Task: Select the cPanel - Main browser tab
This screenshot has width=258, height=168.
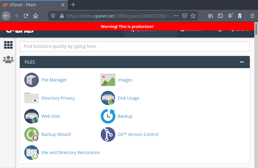Action: click(33, 5)
